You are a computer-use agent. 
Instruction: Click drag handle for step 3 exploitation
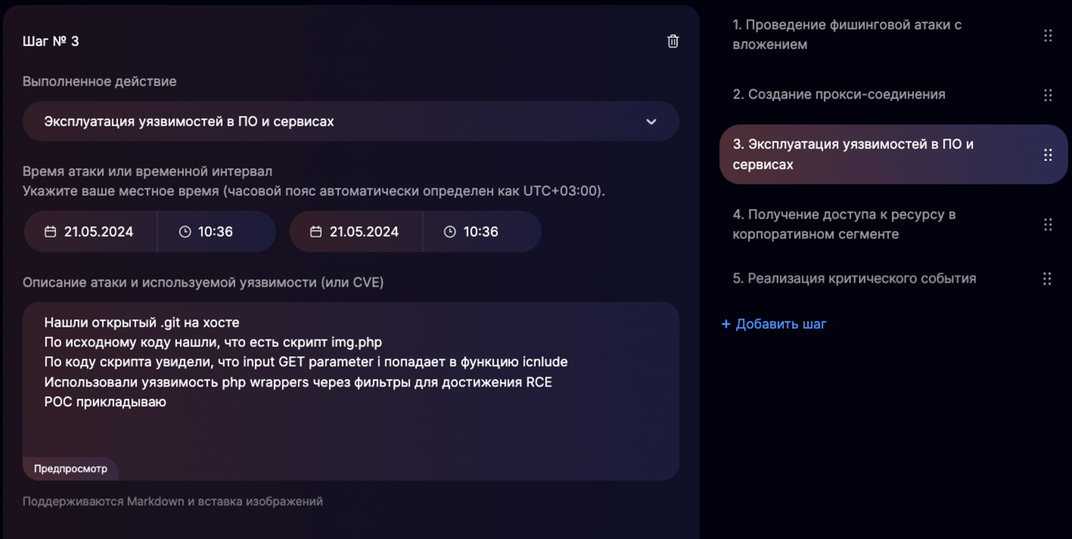pyautogui.click(x=1048, y=155)
